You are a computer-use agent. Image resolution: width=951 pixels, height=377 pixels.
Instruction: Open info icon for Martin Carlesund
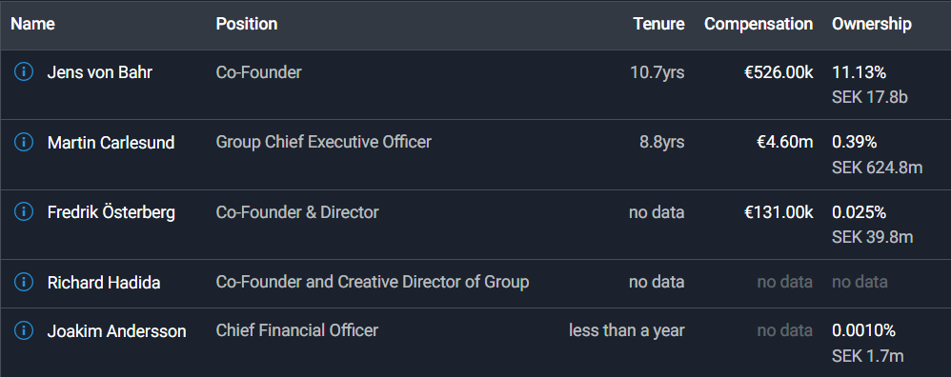pos(23,143)
